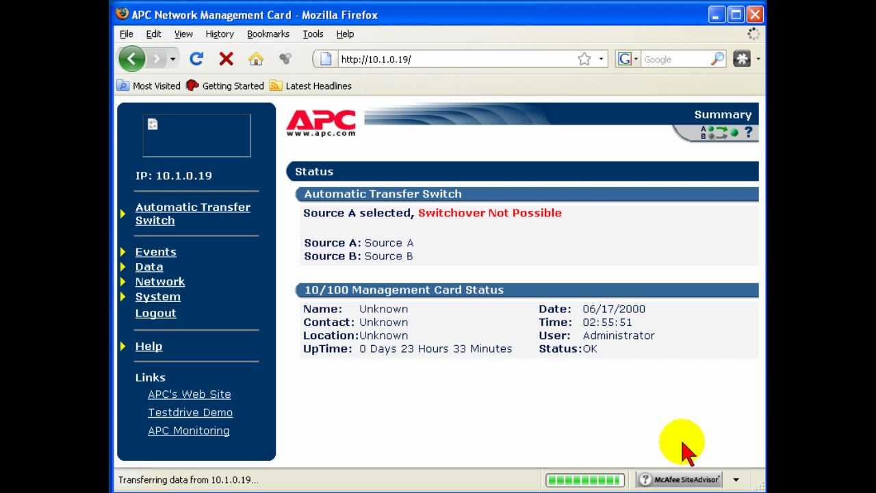Click the Firefox icon in title bar
Image resolution: width=876 pixels, height=493 pixels.
(122, 14)
